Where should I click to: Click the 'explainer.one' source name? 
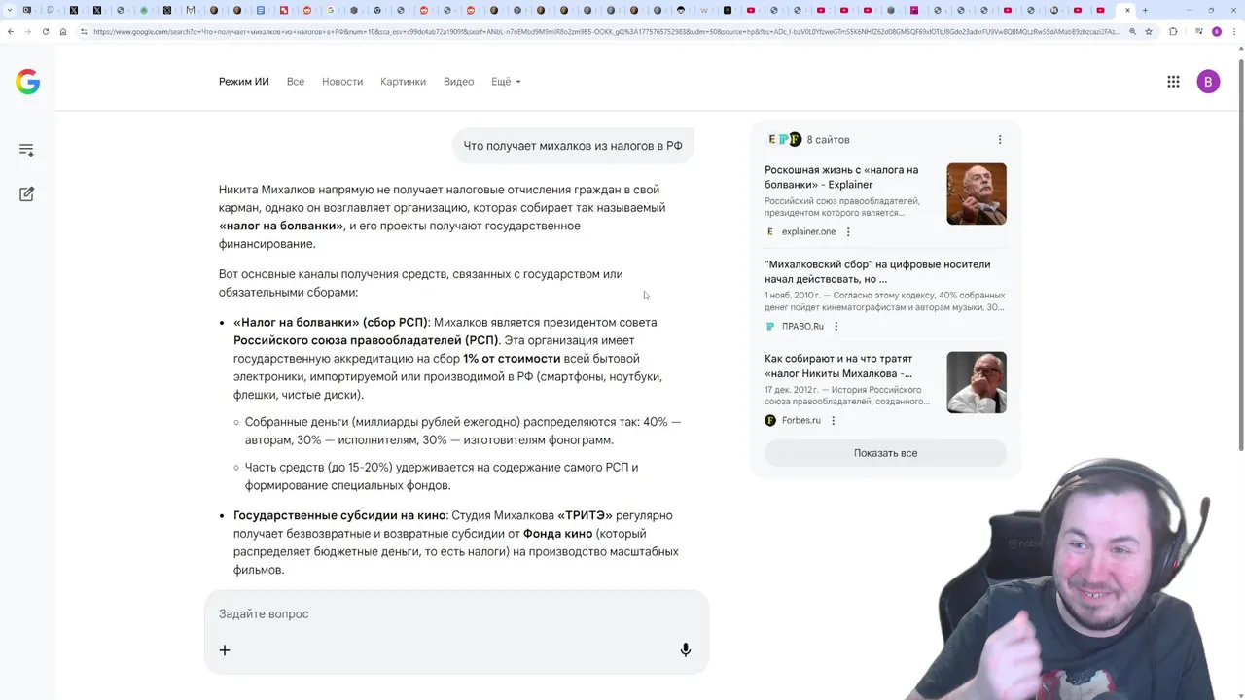click(809, 232)
